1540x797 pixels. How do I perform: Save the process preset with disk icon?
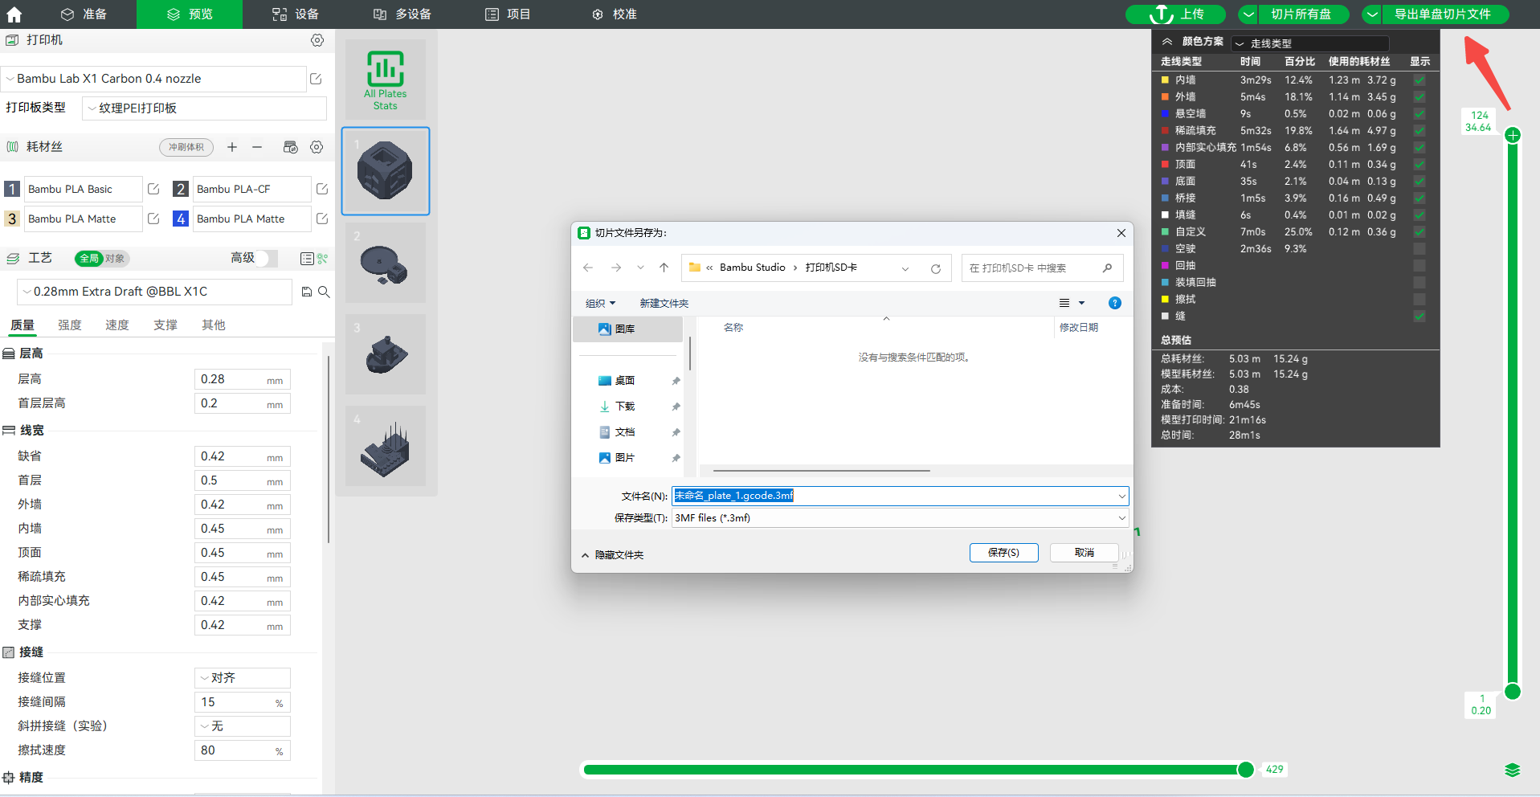306,292
